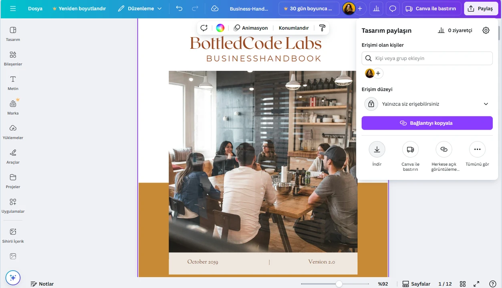This screenshot has width=502, height=288.
Task: Open the rainbow color picker swatch
Action: pyautogui.click(x=220, y=28)
